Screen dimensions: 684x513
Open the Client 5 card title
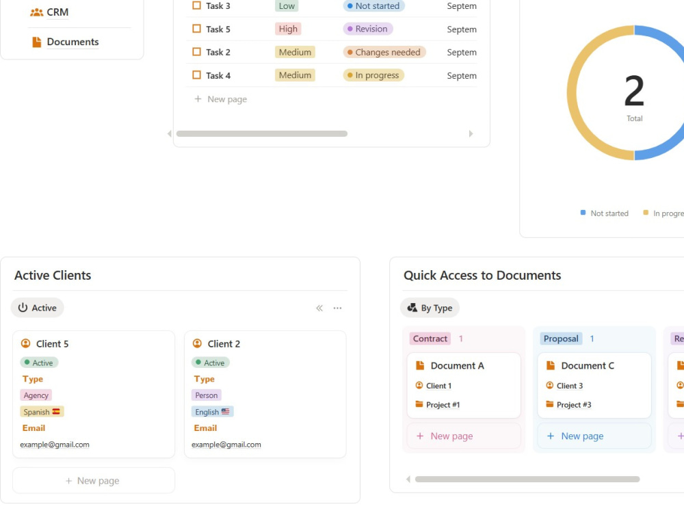point(53,344)
